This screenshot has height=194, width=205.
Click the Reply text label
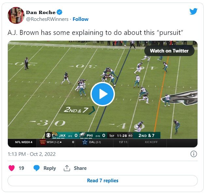tap(50, 168)
